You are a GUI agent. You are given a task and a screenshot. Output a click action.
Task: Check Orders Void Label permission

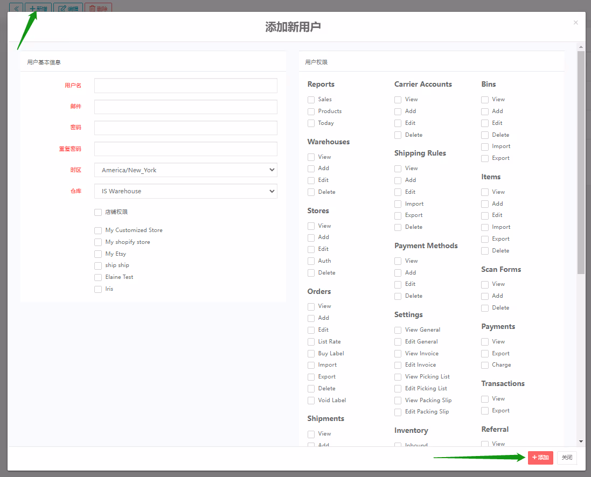click(x=311, y=401)
